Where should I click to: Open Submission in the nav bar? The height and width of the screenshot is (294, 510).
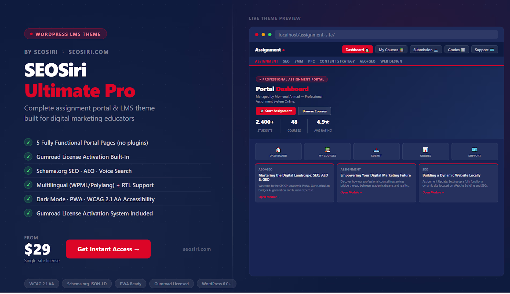[x=426, y=50]
